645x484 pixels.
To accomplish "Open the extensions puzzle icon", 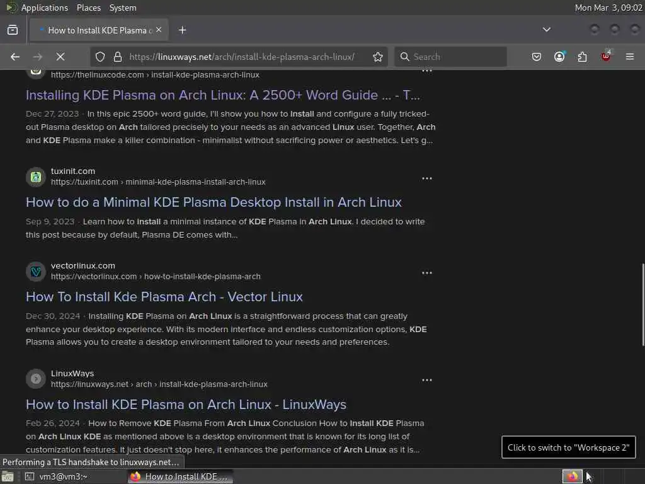I will click(x=583, y=57).
